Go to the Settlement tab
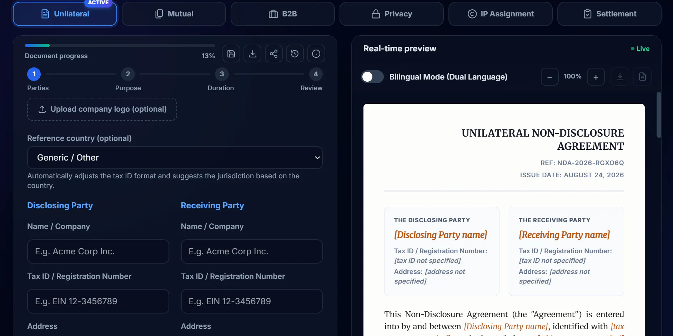Viewport: 673px width, 336px height. pos(609,14)
